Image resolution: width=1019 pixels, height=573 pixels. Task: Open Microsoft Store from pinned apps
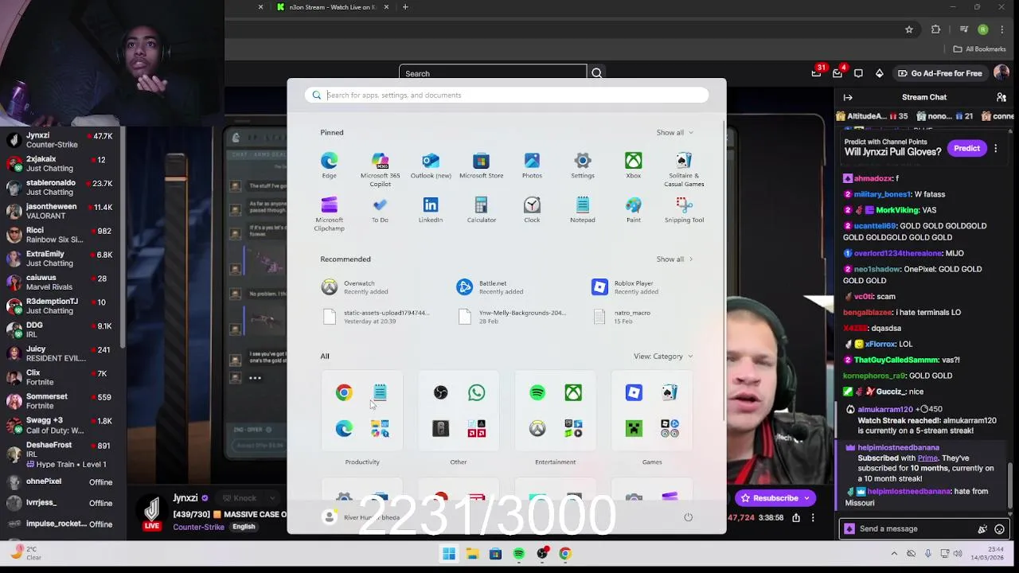(x=481, y=166)
